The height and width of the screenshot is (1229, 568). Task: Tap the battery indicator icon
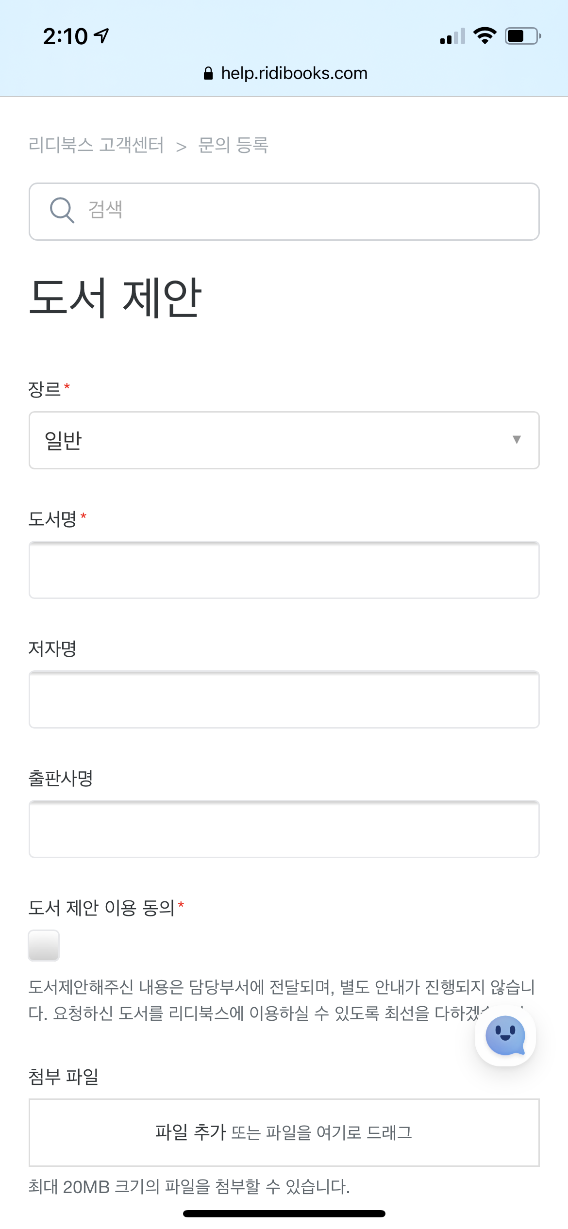click(523, 36)
